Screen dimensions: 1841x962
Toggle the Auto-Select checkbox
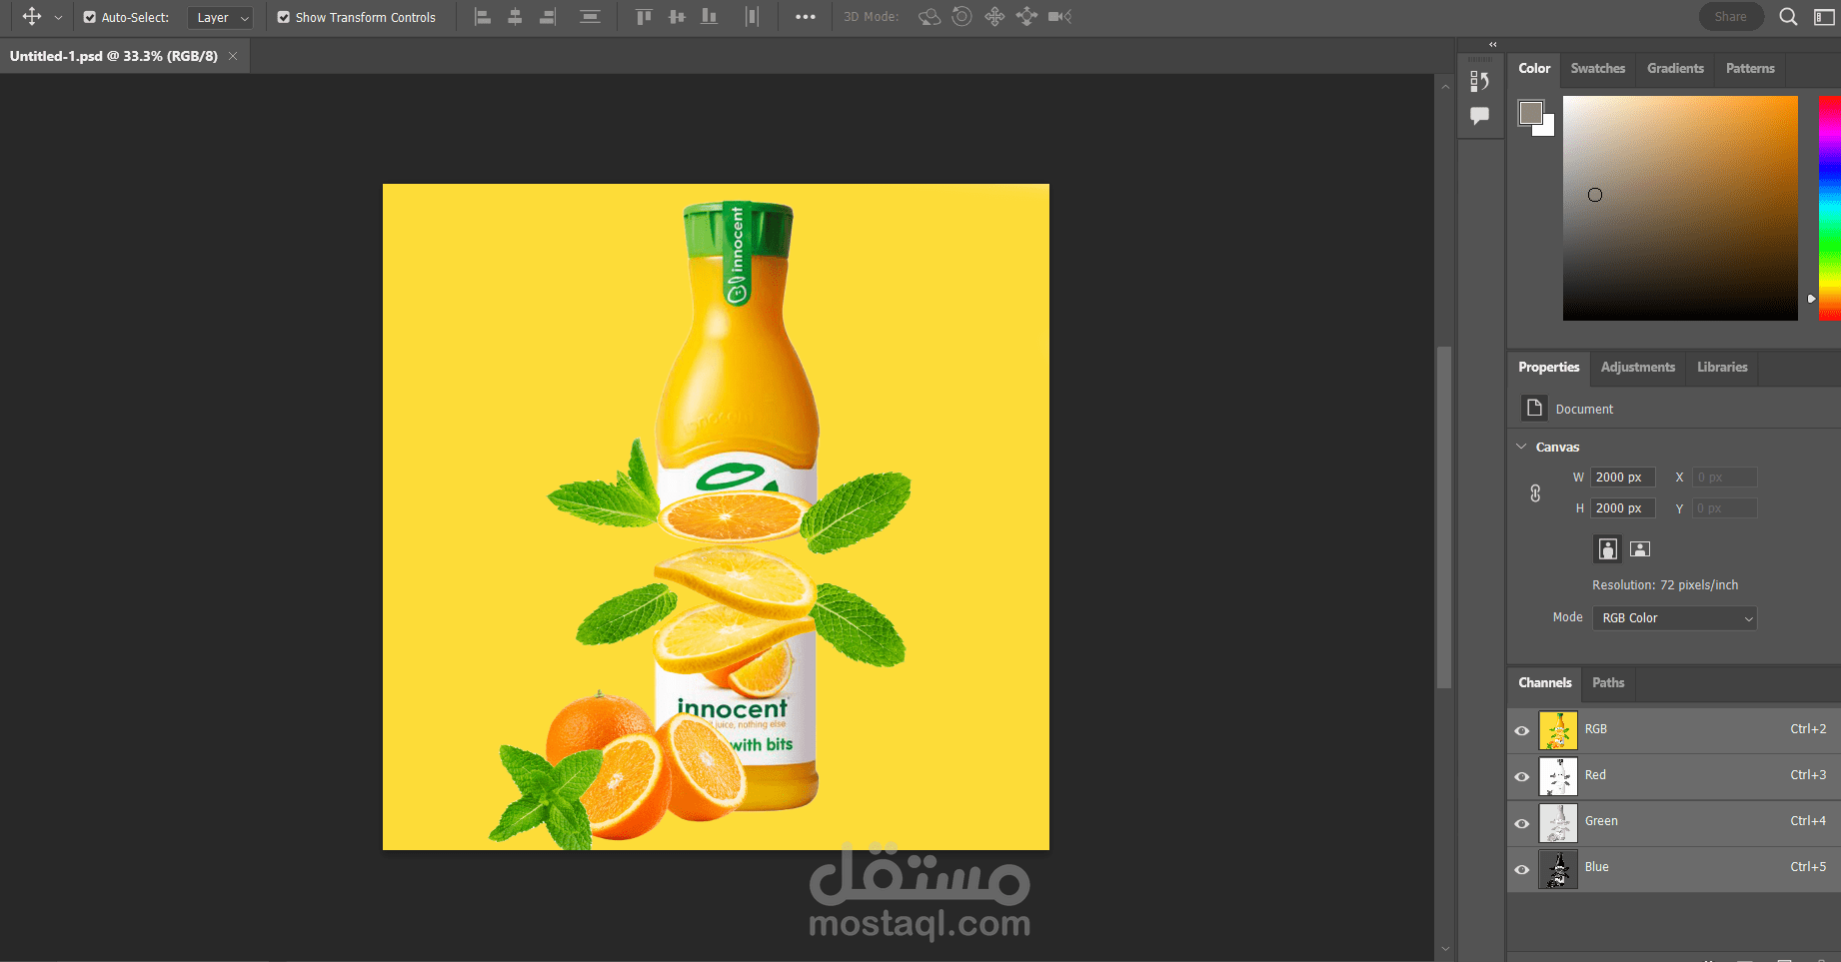click(90, 17)
